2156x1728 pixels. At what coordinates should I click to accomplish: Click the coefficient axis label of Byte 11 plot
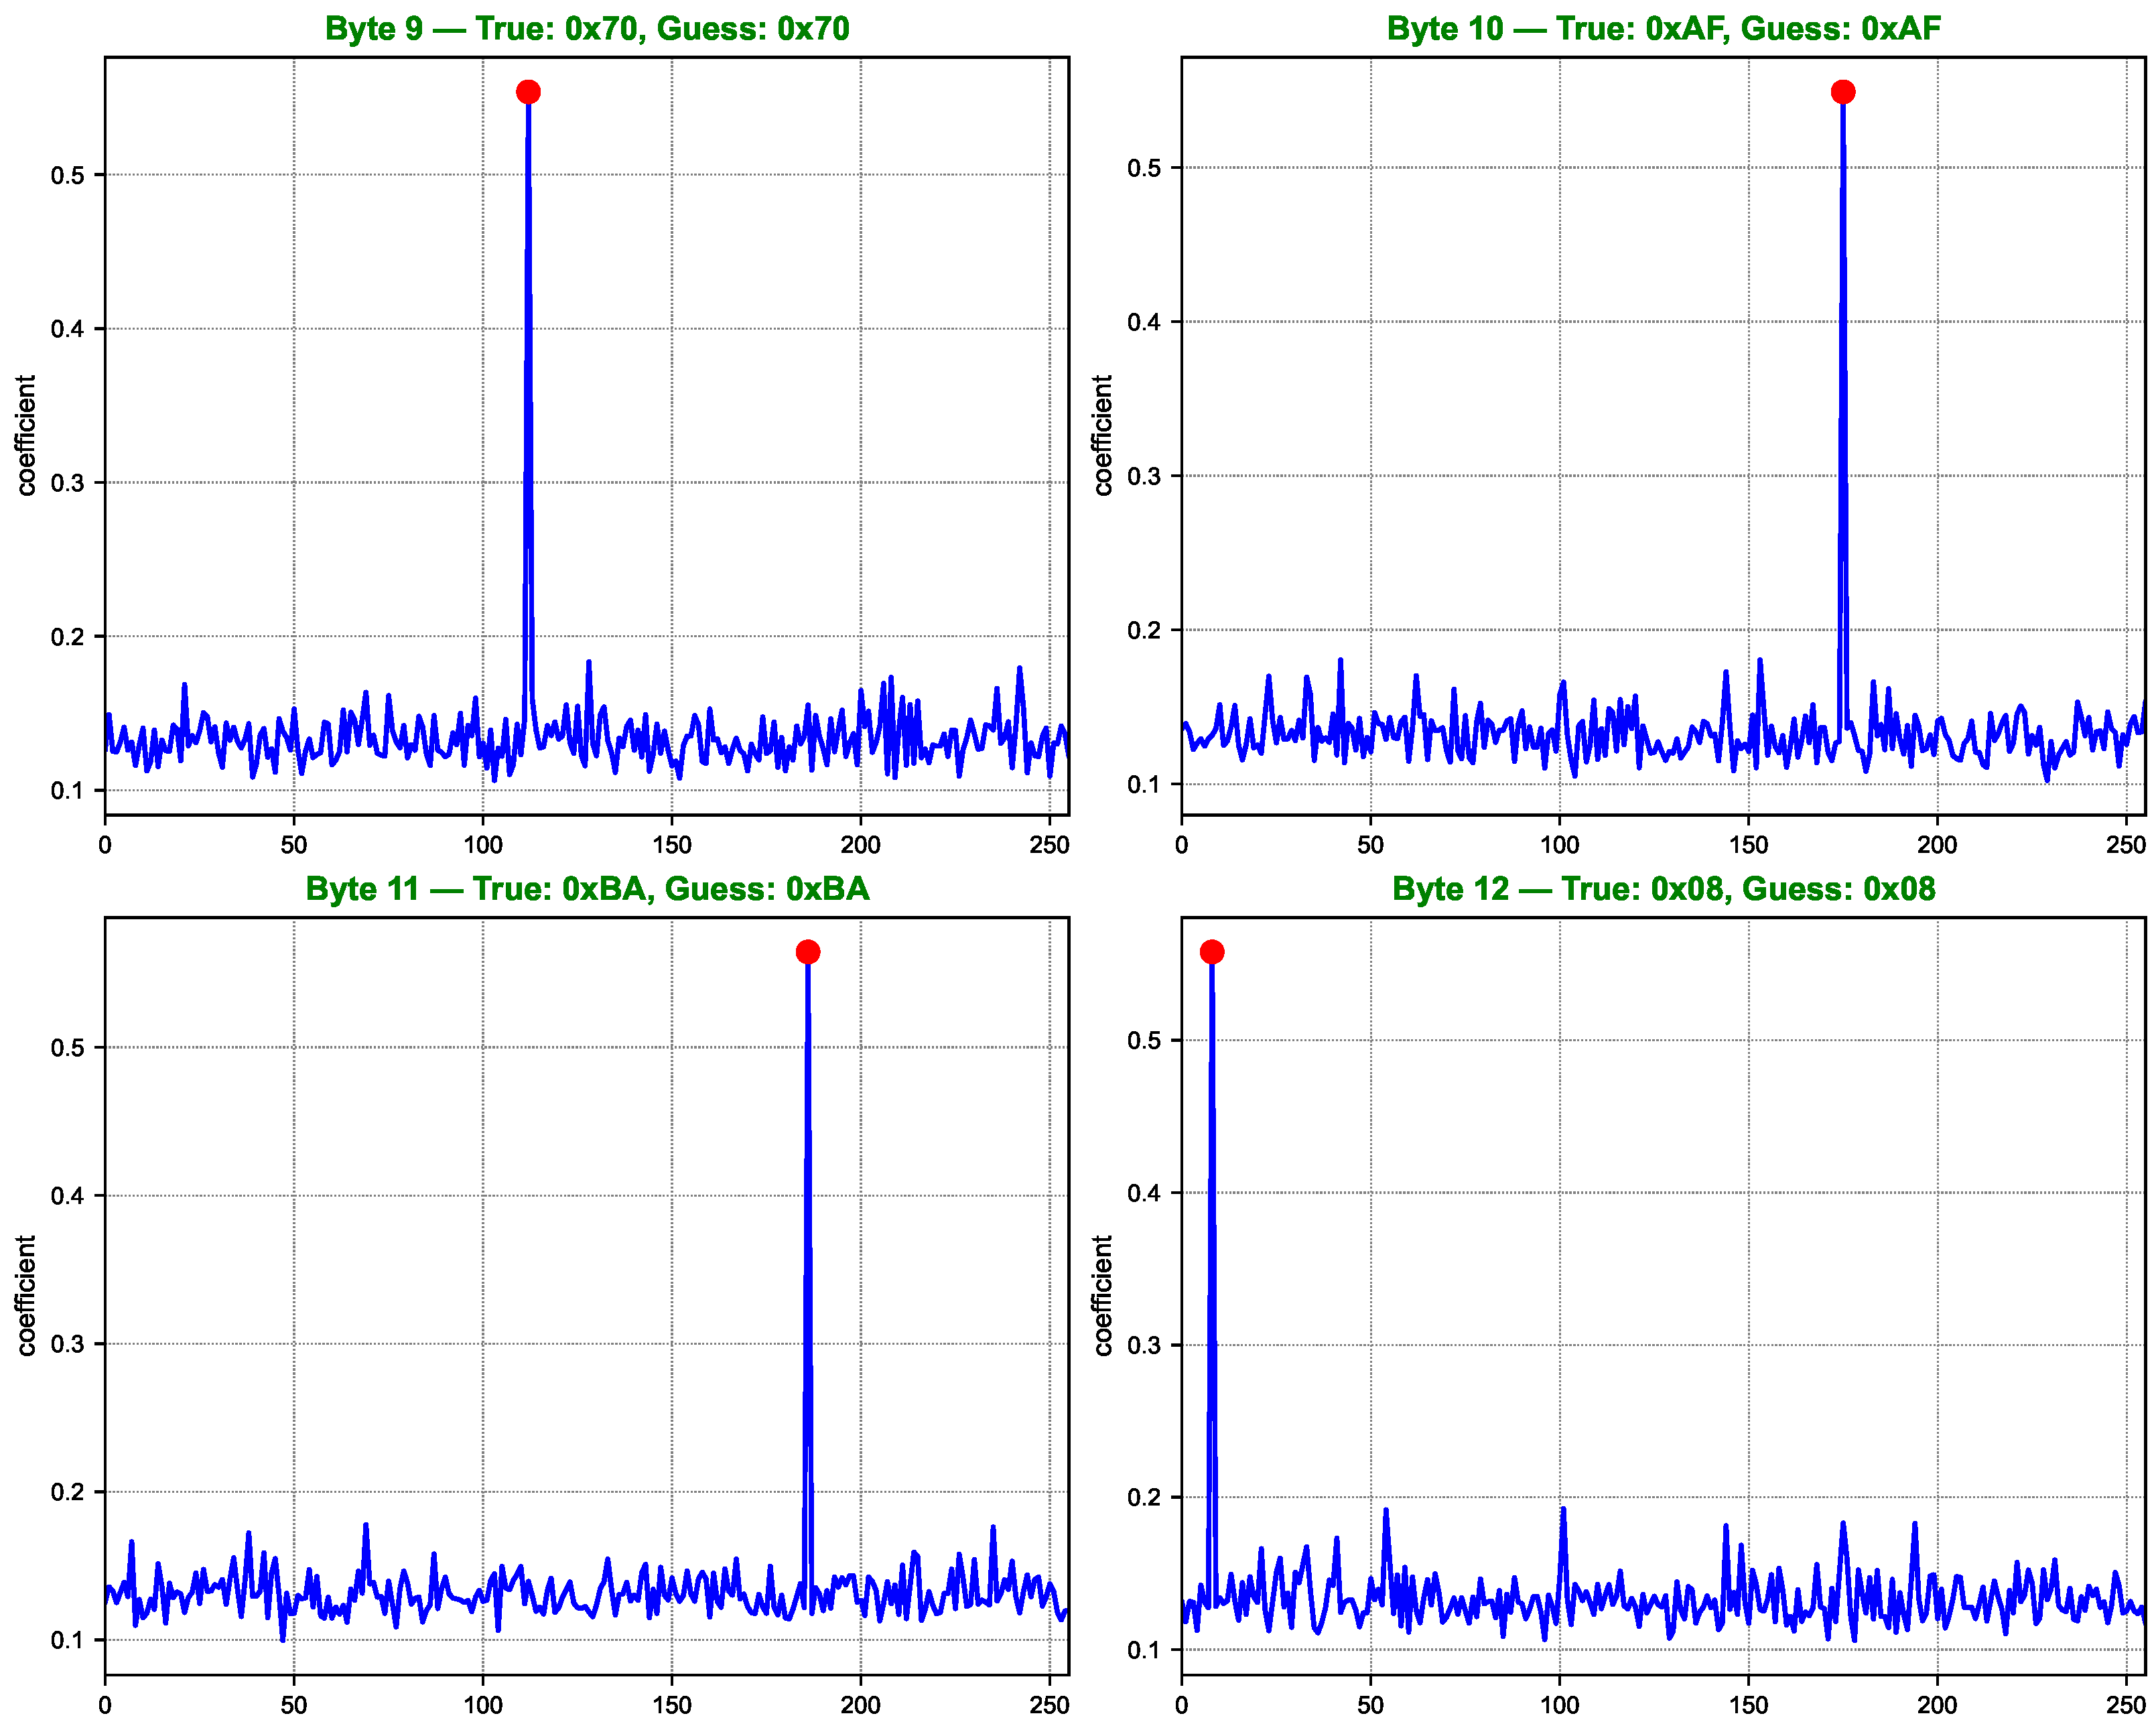click(26, 1296)
